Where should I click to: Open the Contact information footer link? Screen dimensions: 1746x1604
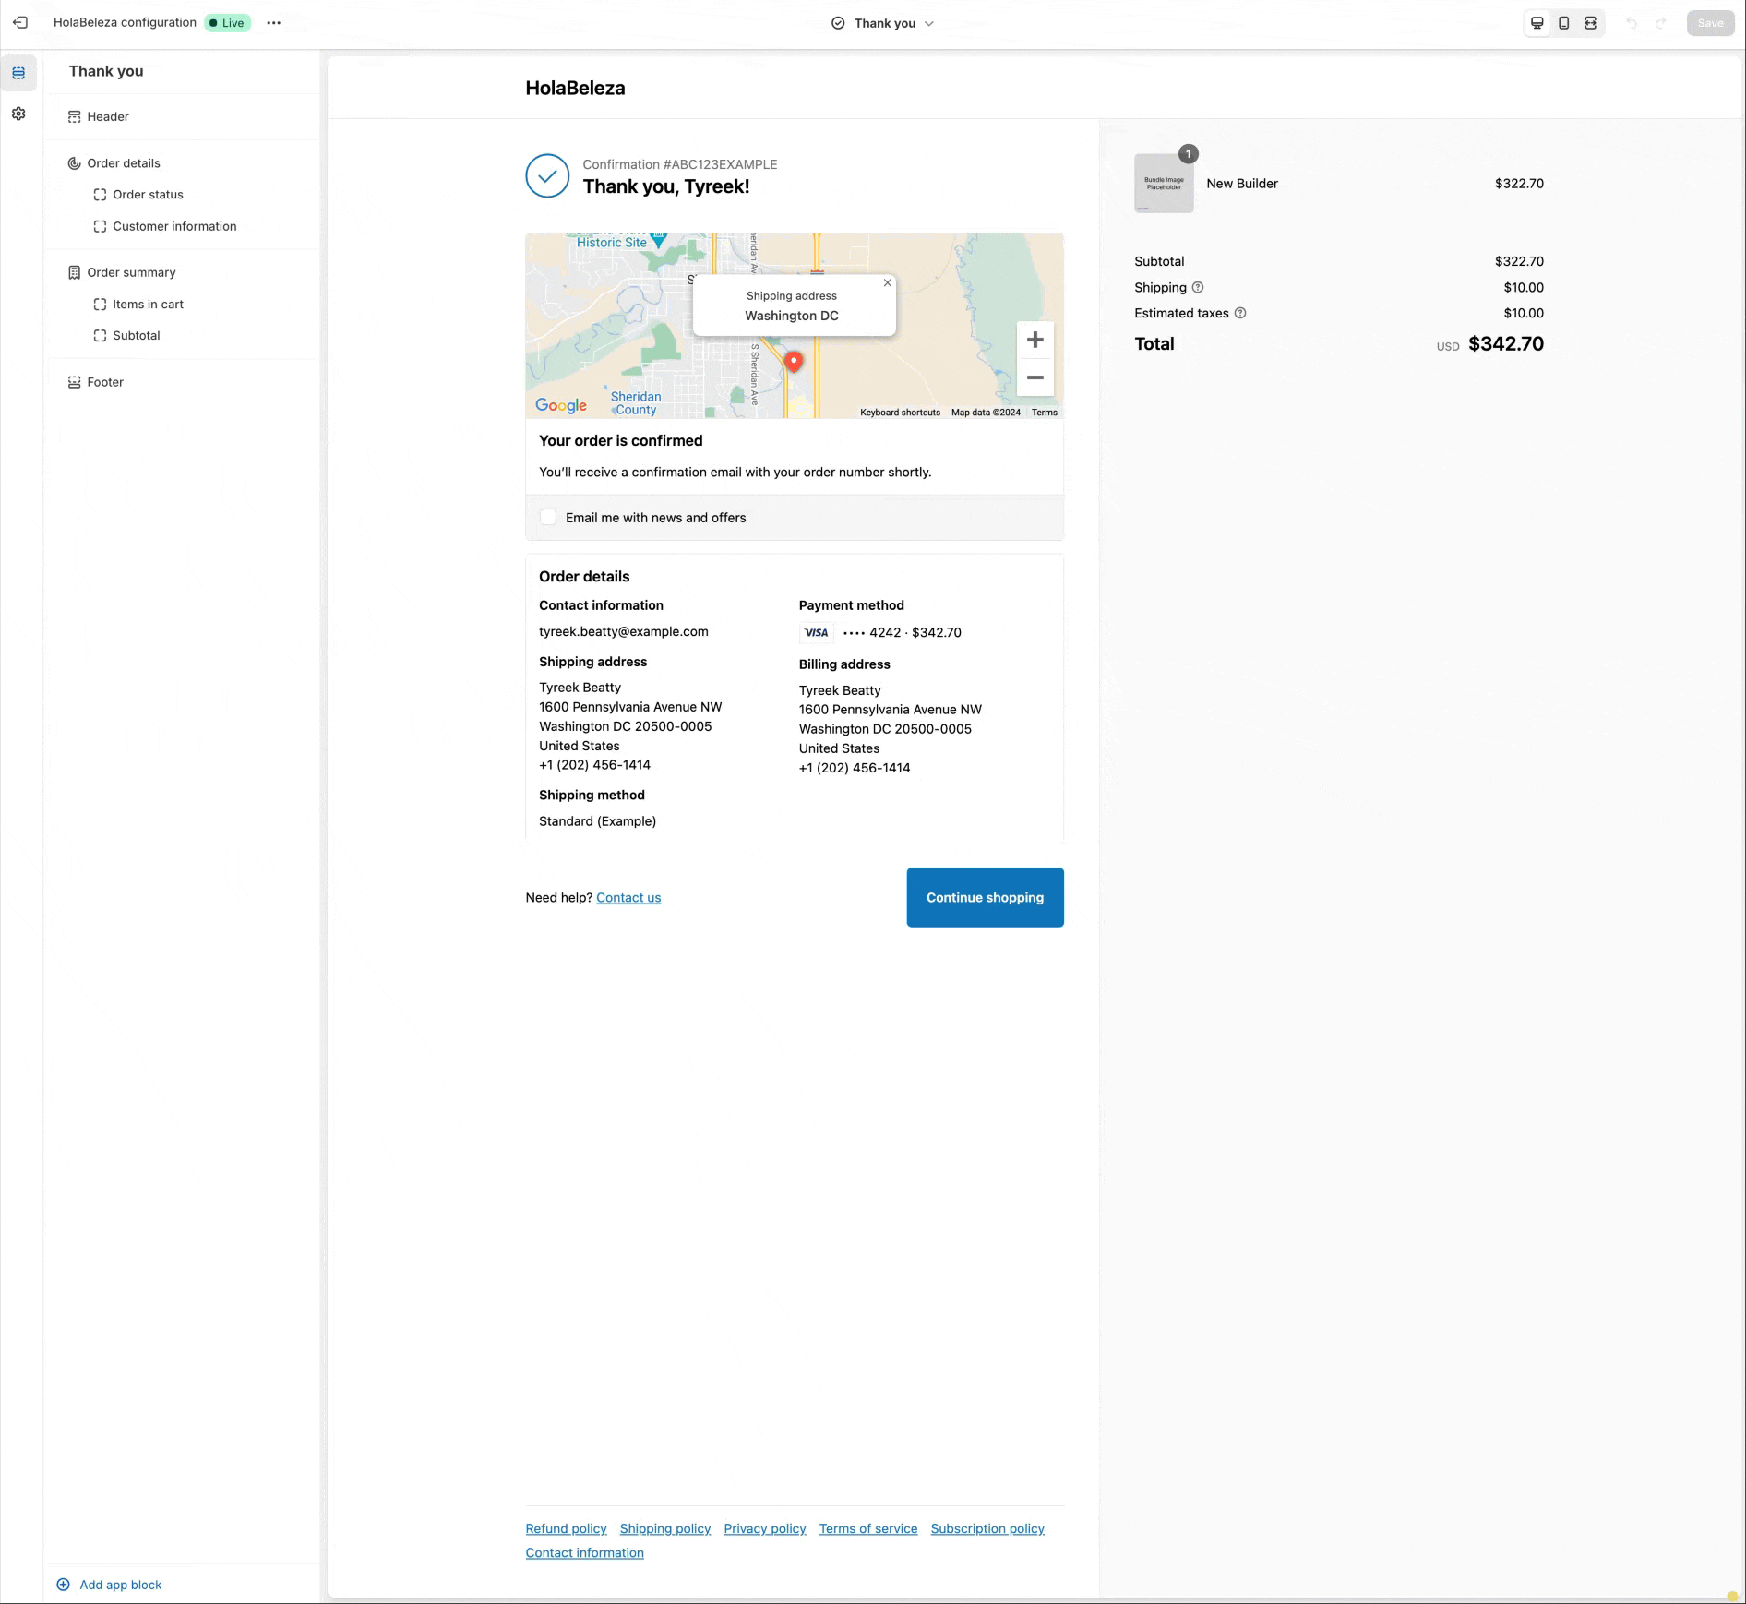click(x=585, y=1553)
